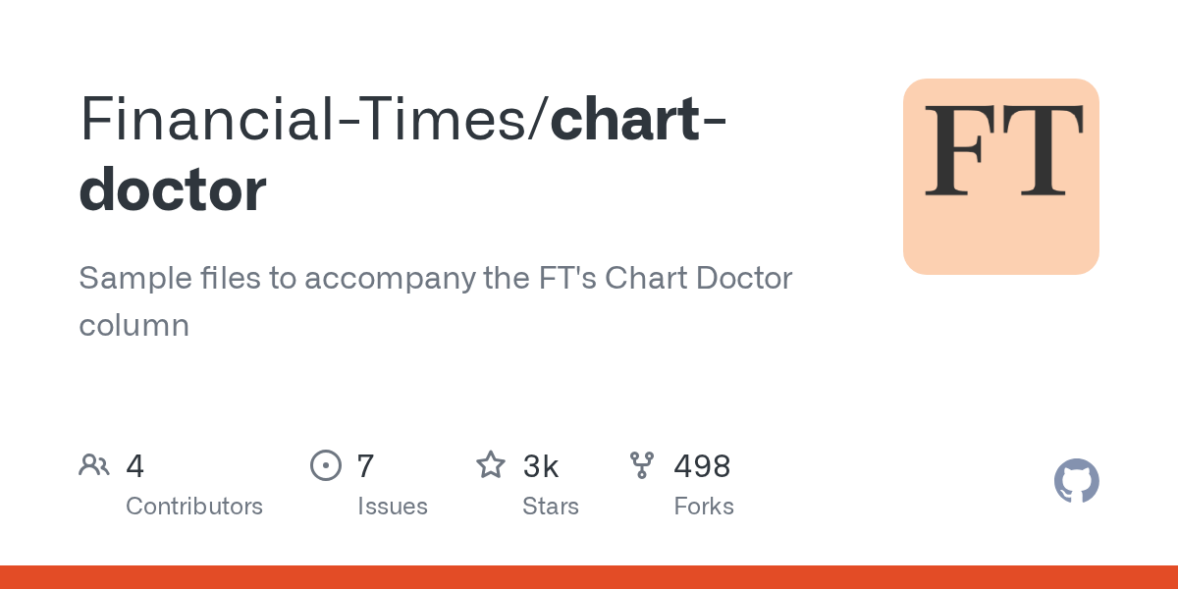Click the 498 fork count

pyautogui.click(x=702, y=466)
